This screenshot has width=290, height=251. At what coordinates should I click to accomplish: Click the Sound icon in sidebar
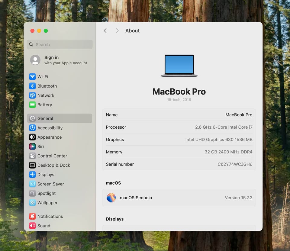click(32, 226)
